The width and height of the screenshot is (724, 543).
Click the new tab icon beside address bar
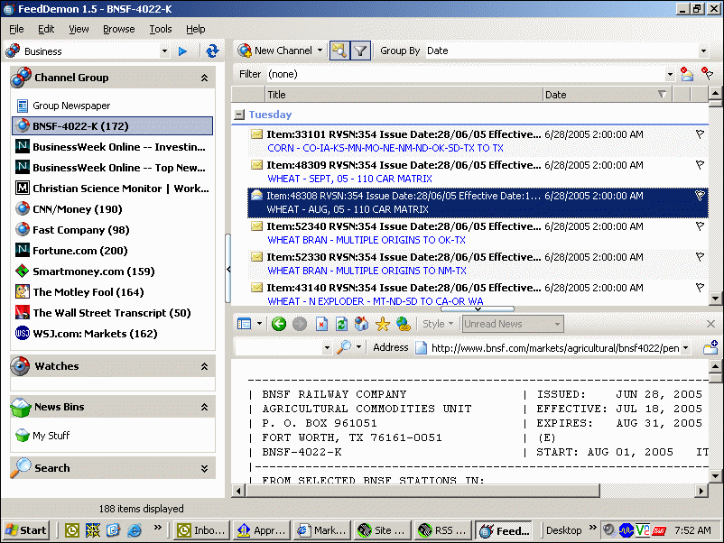(x=710, y=347)
